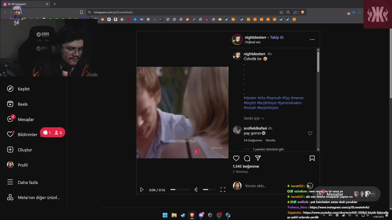The image size is (392, 220).
Task: View 34 beğenme on comment
Action: coord(253,140)
